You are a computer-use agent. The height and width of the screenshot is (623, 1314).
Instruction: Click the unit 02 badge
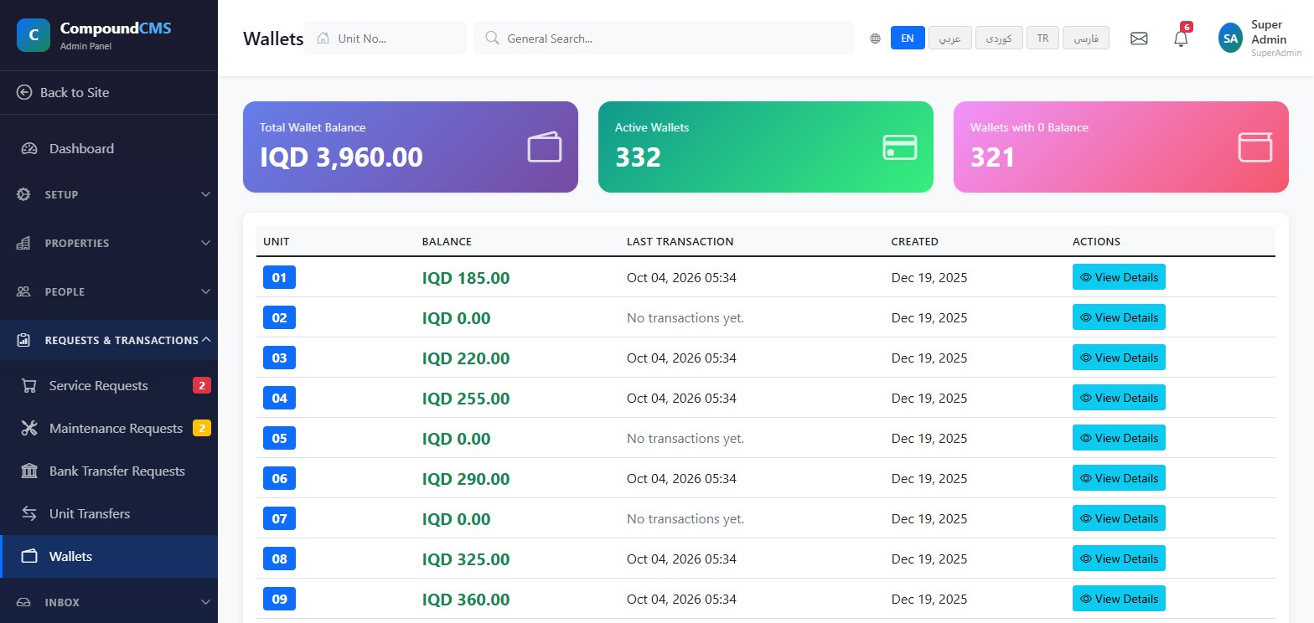pyautogui.click(x=279, y=318)
